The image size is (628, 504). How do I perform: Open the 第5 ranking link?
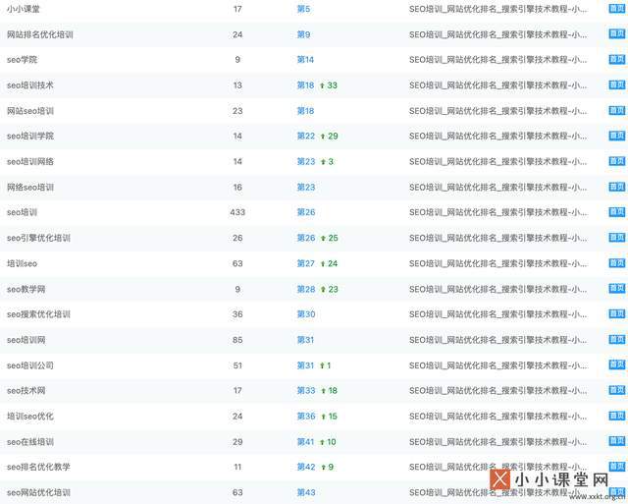(x=303, y=9)
